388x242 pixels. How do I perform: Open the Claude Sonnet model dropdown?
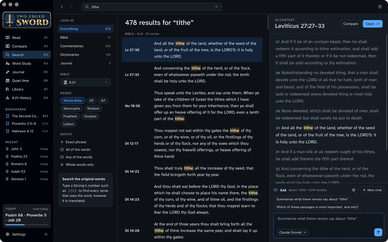click(293, 232)
